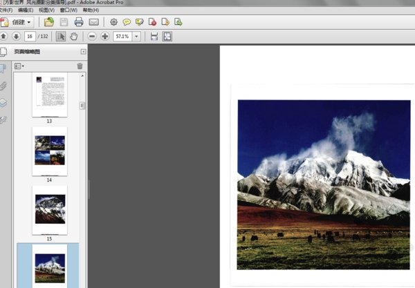415x288 pixels.
Task: Open the File menu
Action: [6, 10]
